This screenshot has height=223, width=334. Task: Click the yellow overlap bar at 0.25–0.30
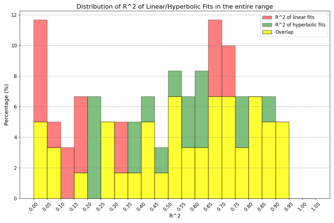pyautogui.click(x=108, y=160)
